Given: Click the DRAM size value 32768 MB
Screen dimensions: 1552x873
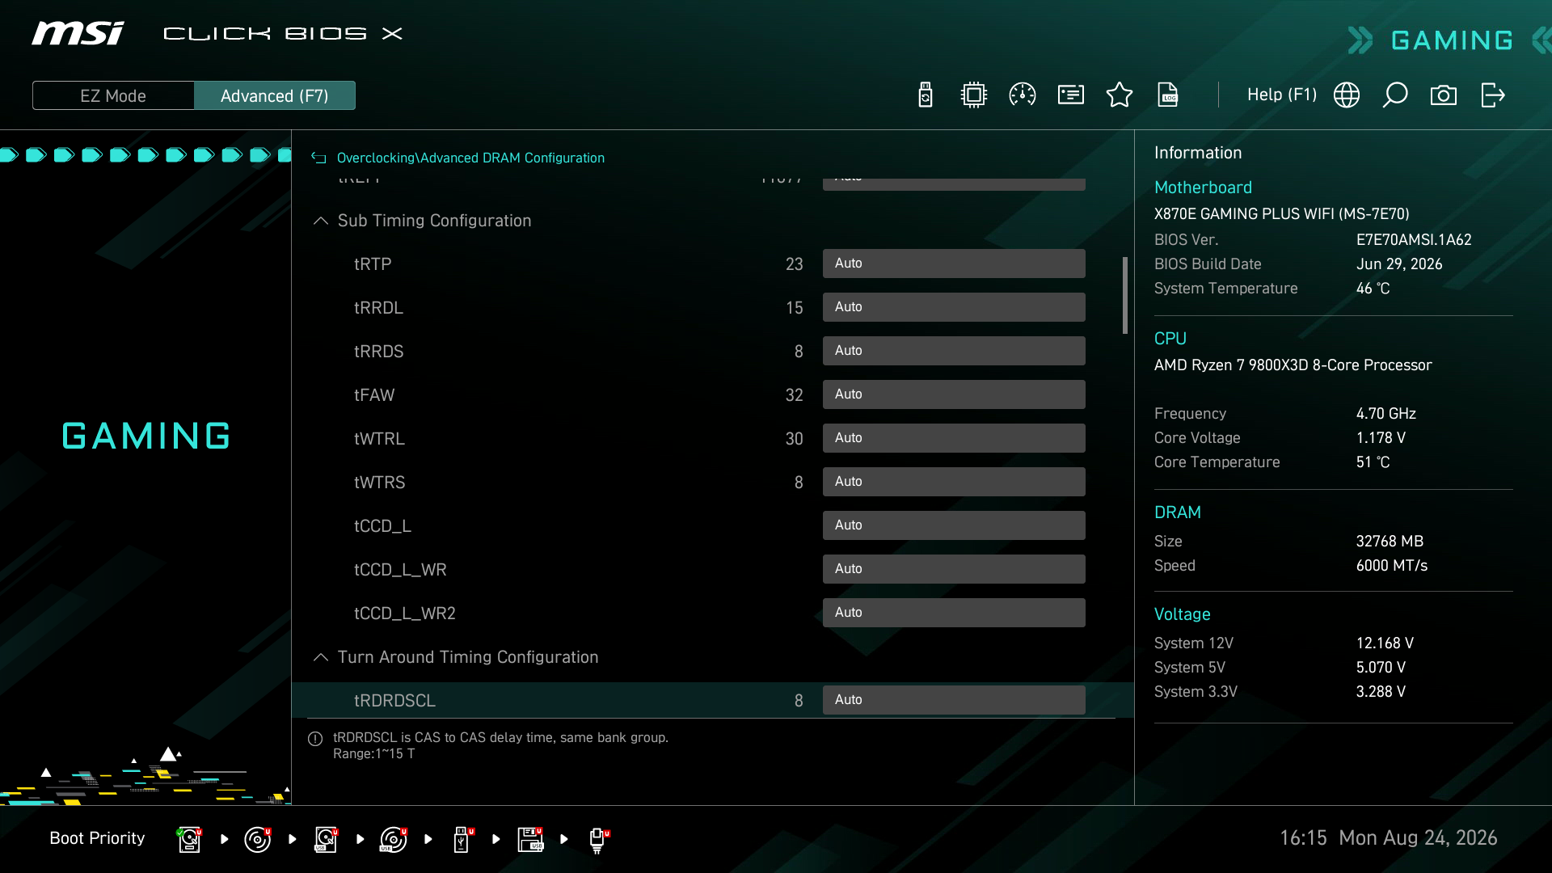Looking at the screenshot, I should coord(1390,542).
